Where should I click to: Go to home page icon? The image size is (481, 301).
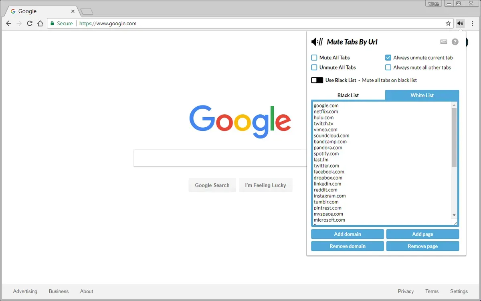click(x=40, y=24)
